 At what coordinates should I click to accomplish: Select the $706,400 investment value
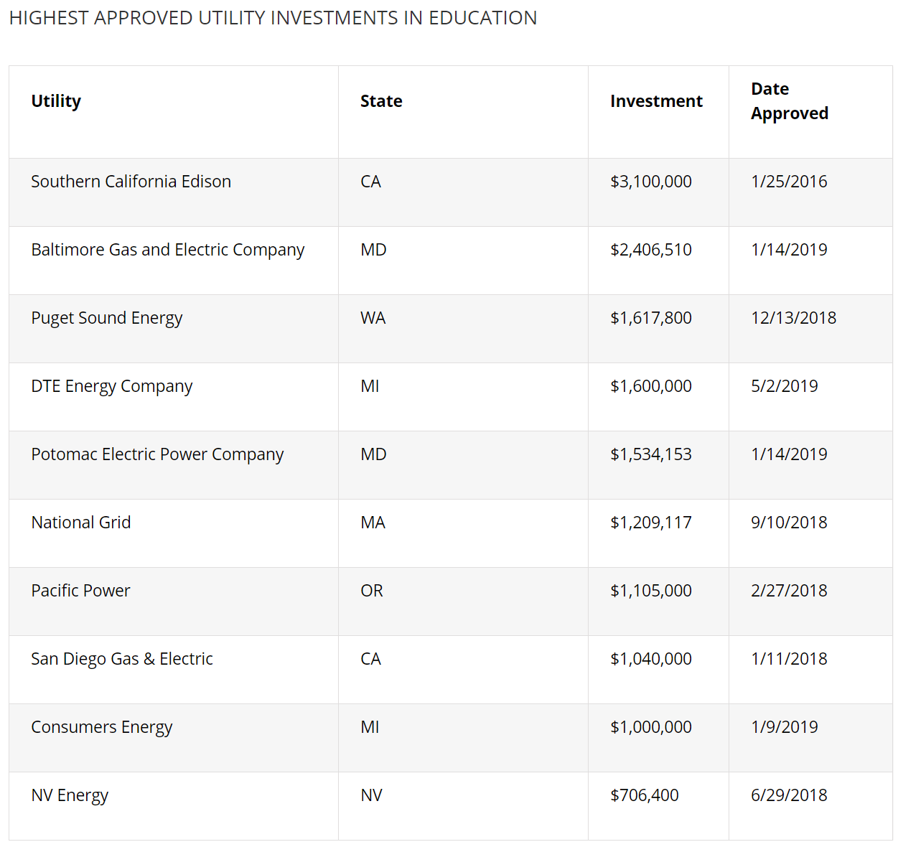(644, 795)
